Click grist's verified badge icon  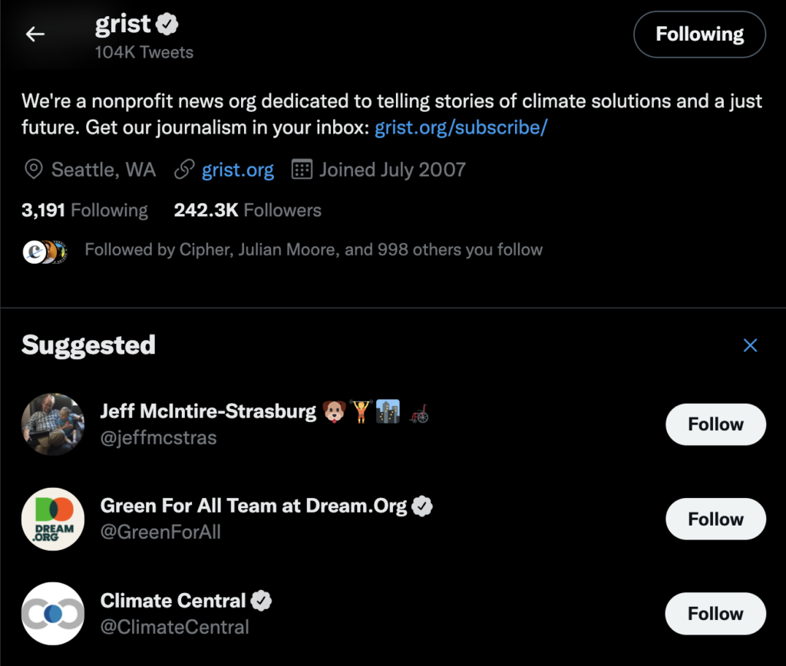(x=168, y=25)
